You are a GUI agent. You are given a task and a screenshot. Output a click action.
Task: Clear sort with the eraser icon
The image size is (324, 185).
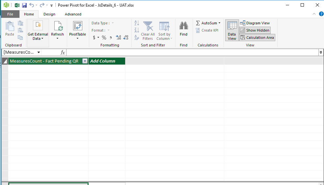[137, 38]
